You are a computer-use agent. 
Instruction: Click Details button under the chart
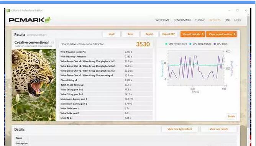tap(231, 116)
